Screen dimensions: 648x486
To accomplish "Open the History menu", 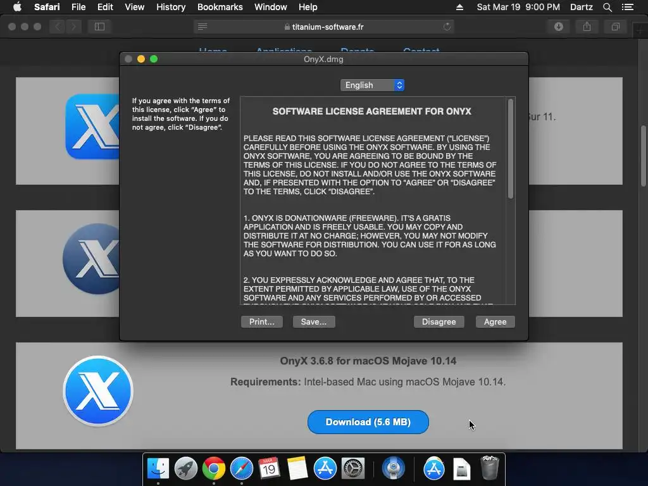I will 171,7.
